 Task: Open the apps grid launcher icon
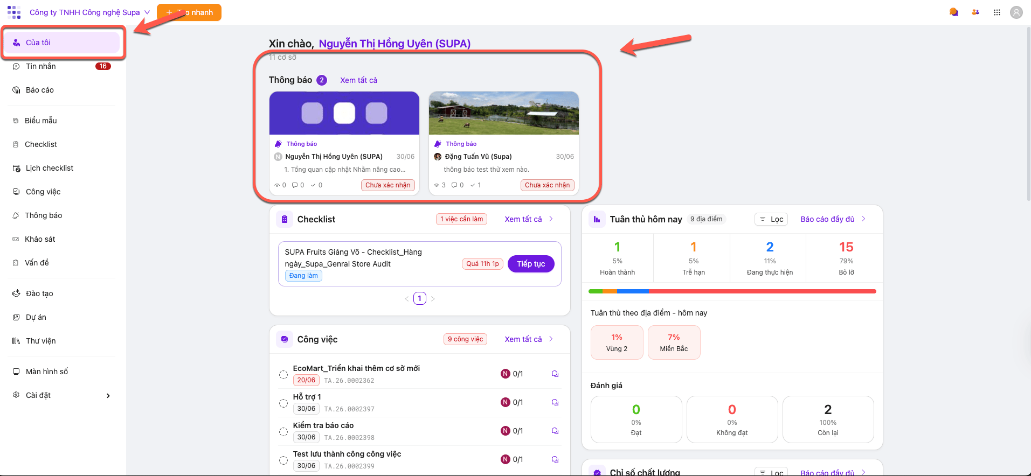tap(997, 12)
